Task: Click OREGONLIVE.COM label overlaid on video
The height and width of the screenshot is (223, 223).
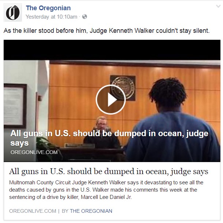Action: tap(34, 152)
